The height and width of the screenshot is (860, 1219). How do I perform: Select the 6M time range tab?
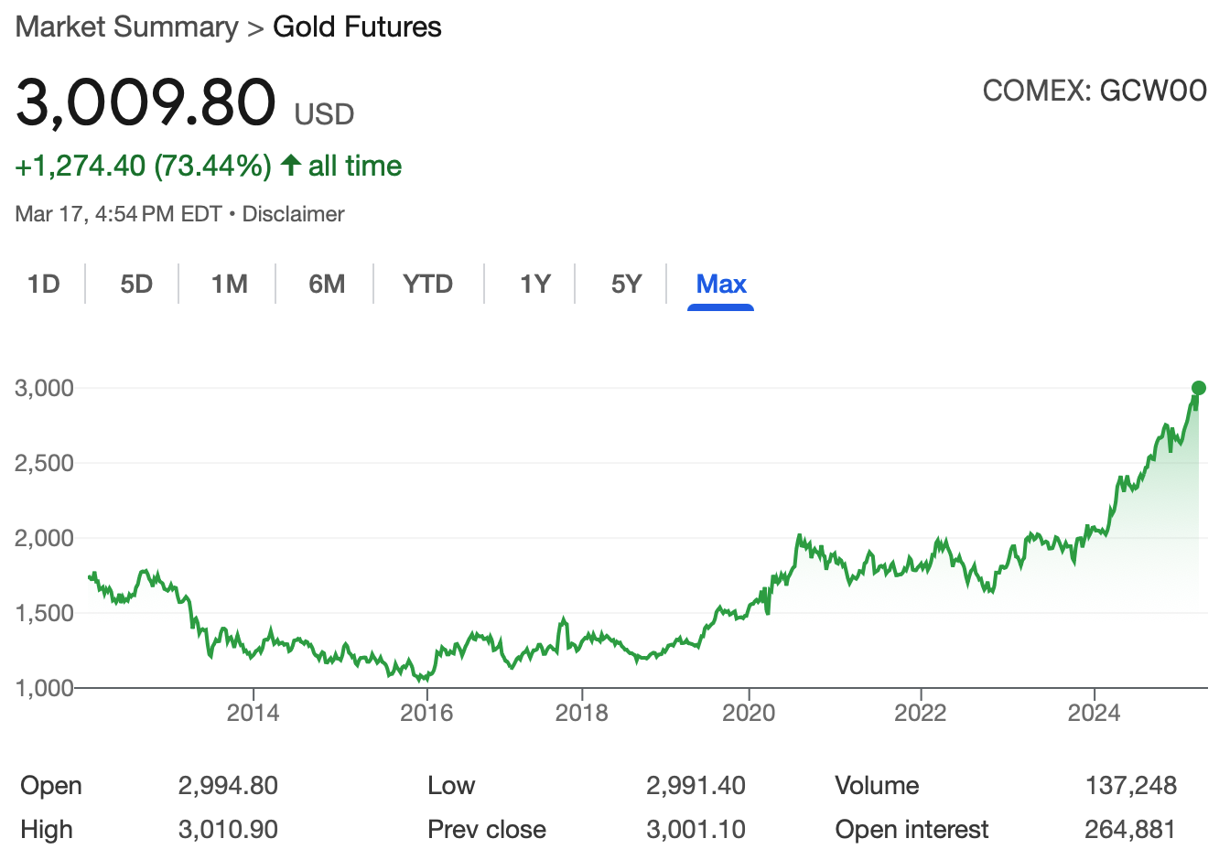[x=327, y=285]
